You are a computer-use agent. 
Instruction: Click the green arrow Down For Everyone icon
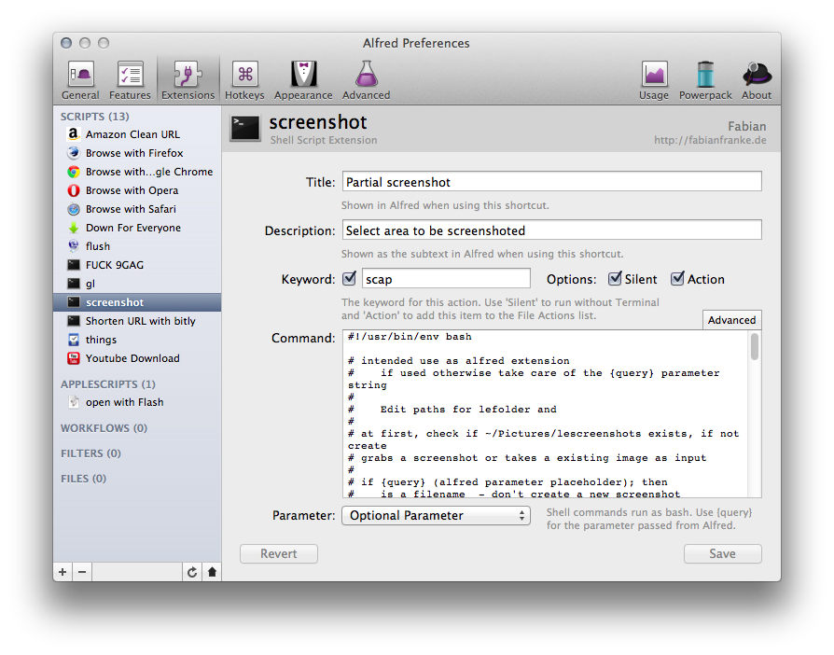pyautogui.click(x=74, y=228)
